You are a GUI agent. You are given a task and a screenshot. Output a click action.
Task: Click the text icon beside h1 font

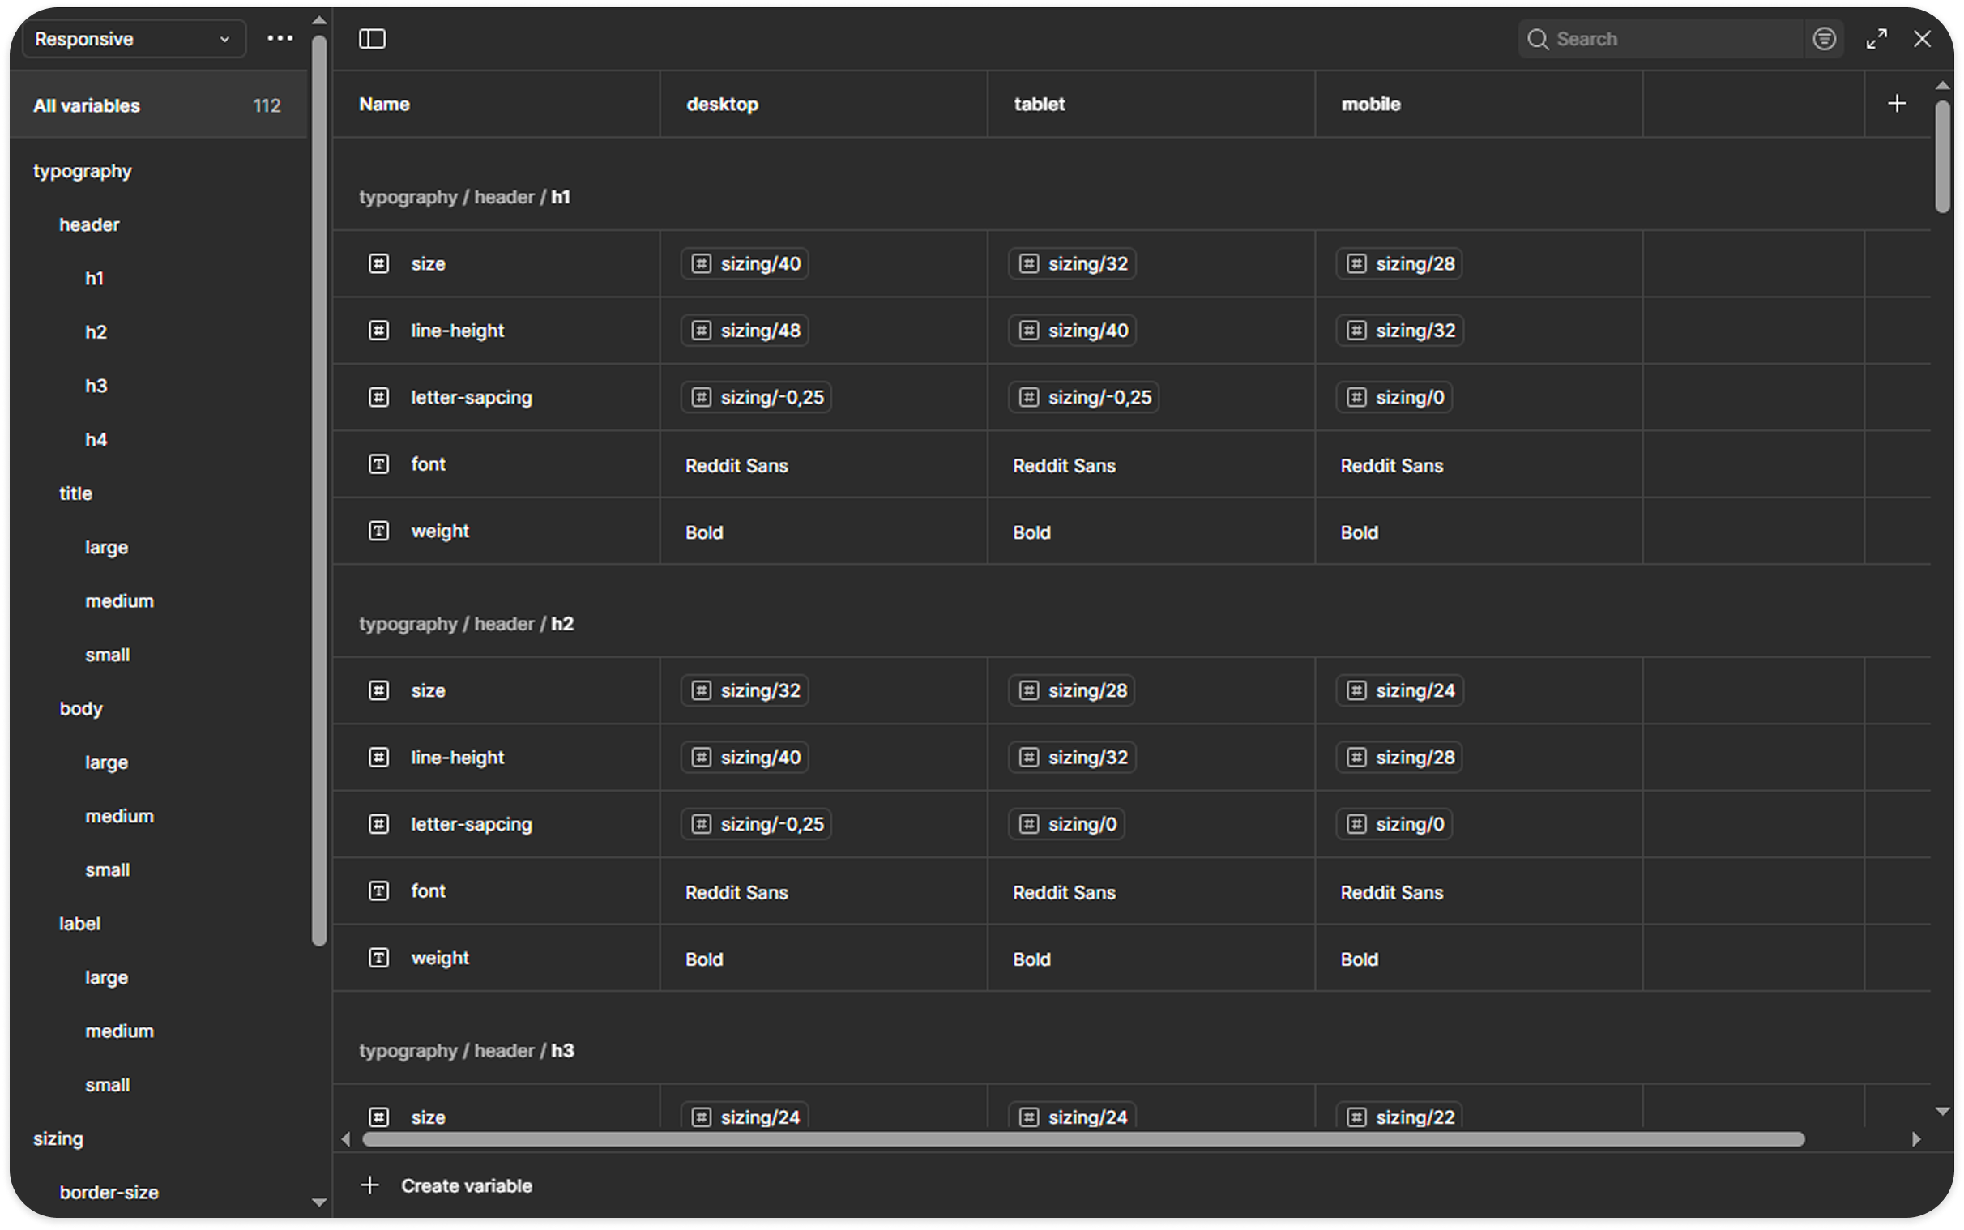click(x=379, y=463)
